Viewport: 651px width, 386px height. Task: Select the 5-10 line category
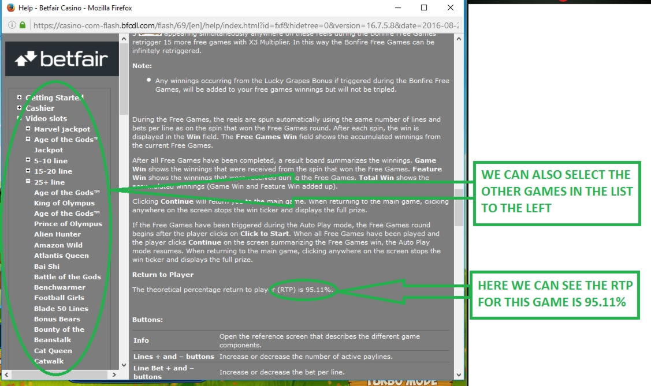[51, 160]
